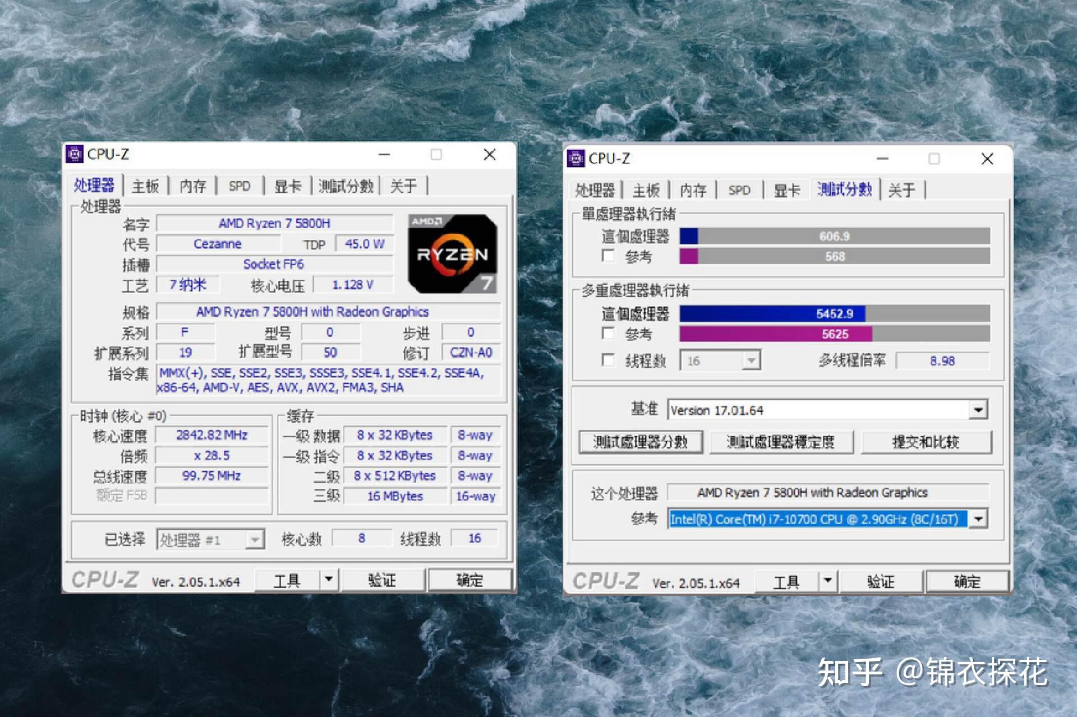The height and width of the screenshot is (717, 1077).
Task: Click 工具 button in left window
Action: [x=287, y=580]
